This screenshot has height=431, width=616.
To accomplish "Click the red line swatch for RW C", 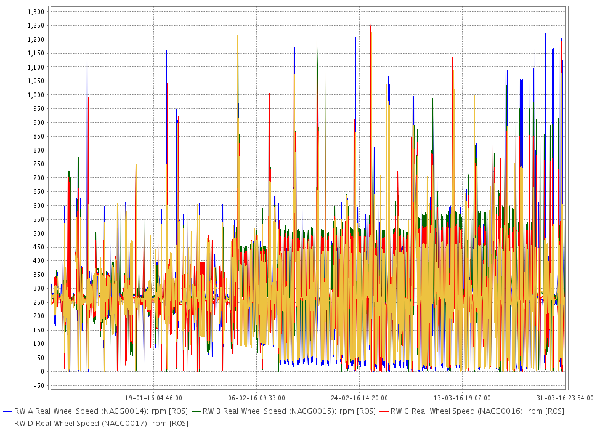I will [384, 412].
